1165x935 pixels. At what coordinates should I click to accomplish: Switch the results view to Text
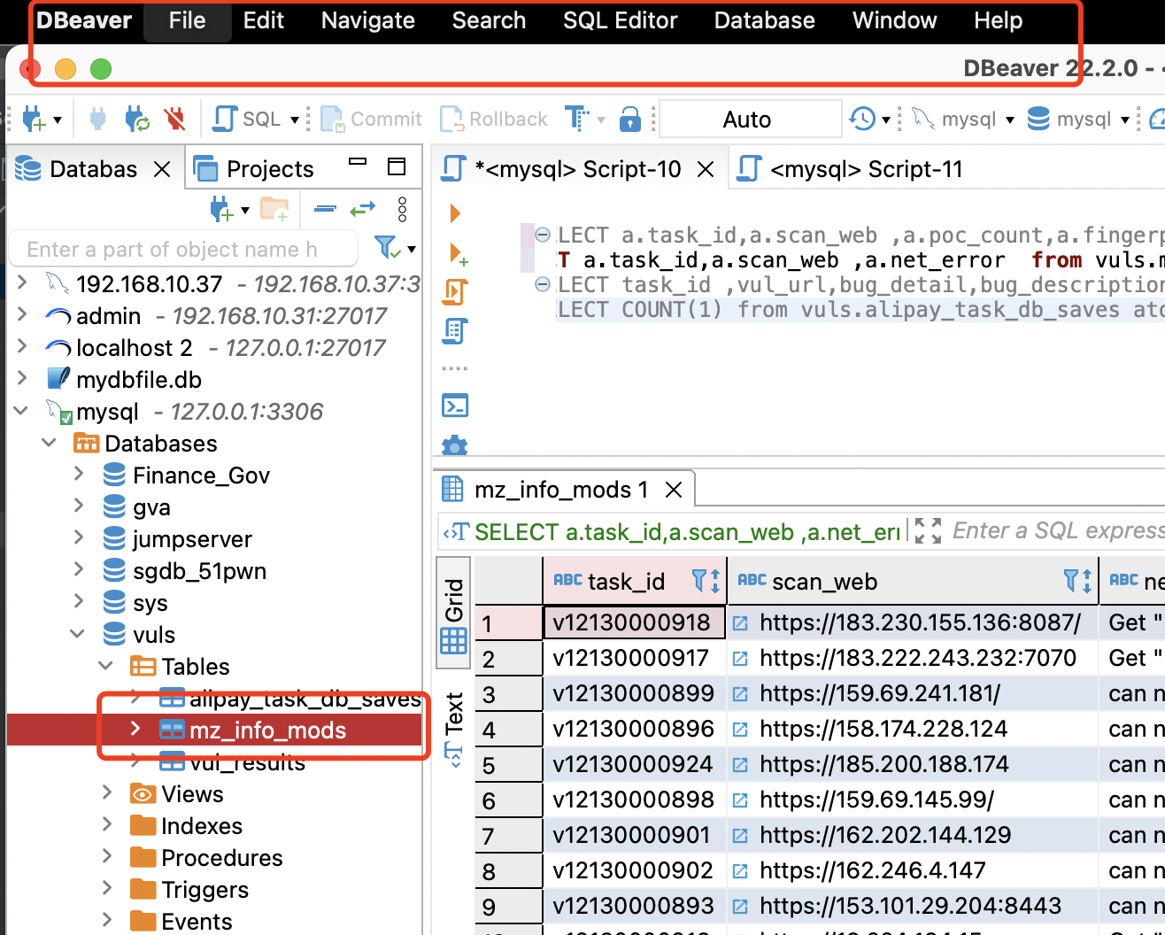click(x=454, y=729)
